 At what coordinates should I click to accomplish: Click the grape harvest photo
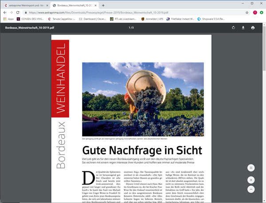[x=143, y=99]
